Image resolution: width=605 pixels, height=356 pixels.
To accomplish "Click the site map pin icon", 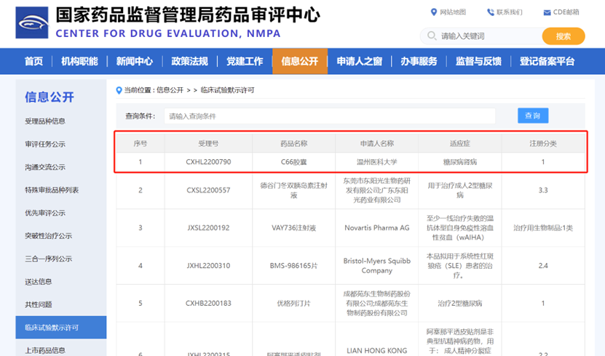I will pos(434,12).
